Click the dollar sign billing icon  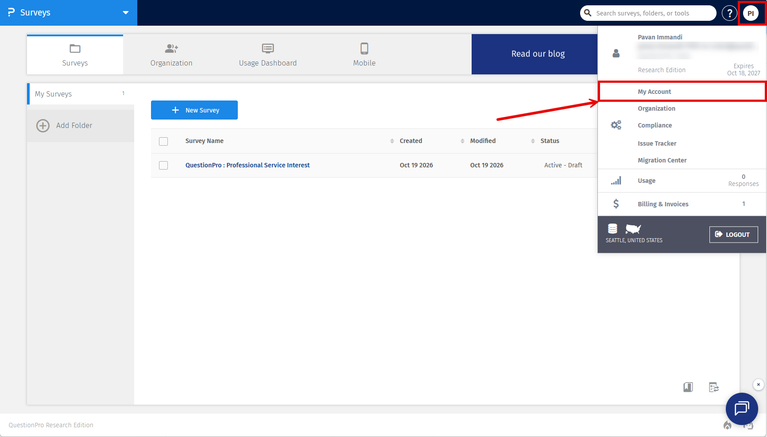[616, 204]
